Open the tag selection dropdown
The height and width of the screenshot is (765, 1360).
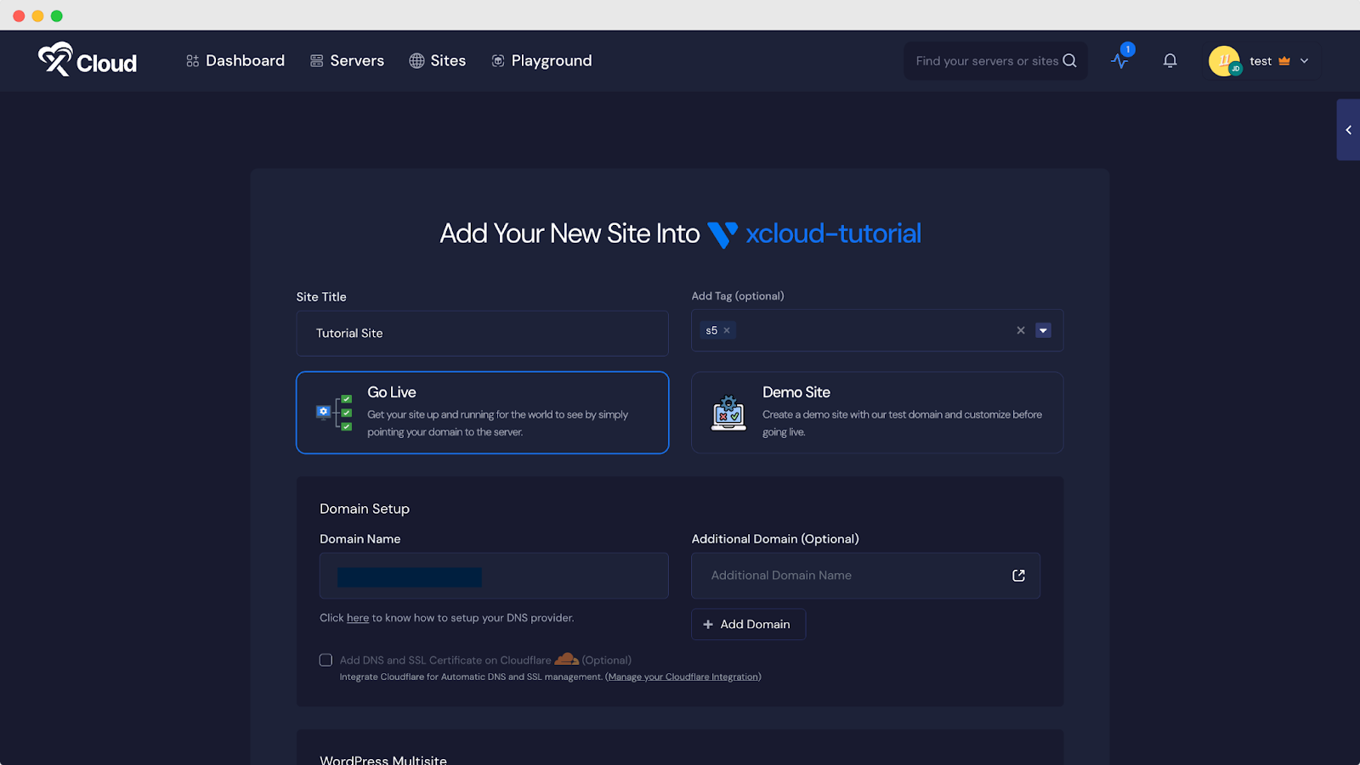(x=1043, y=330)
